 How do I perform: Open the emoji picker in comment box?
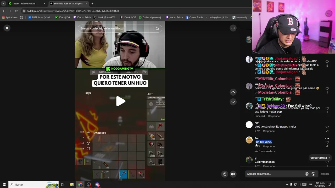coord(313,174)
